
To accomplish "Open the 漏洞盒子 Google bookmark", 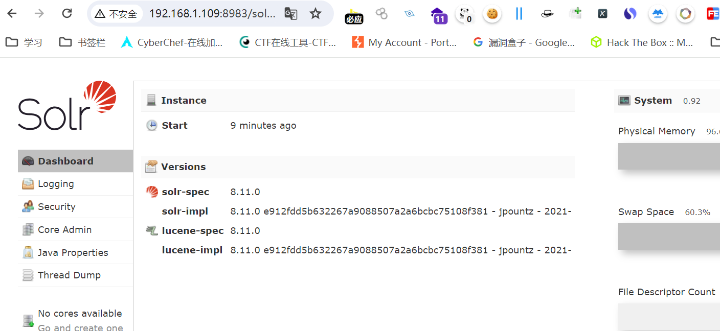I will point(524,42).
